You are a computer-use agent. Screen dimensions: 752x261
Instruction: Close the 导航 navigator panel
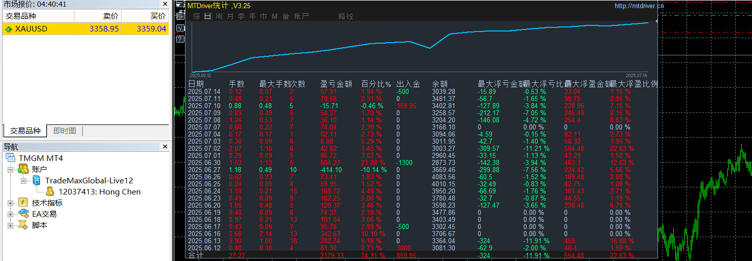tap(165, 147)
